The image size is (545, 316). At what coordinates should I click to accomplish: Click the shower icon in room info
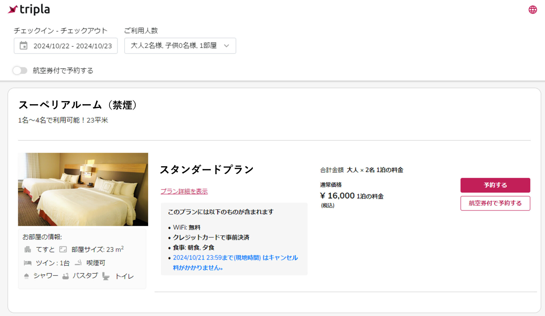27,276
